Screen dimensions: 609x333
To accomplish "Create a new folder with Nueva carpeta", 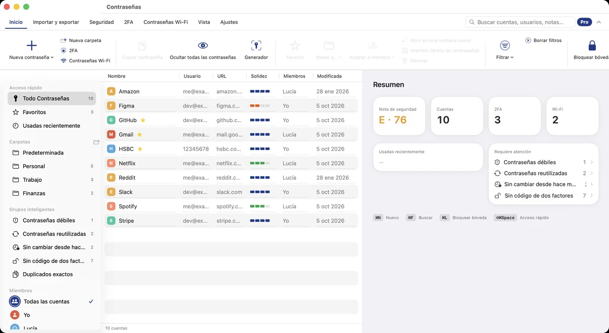I will coord(81,40).
